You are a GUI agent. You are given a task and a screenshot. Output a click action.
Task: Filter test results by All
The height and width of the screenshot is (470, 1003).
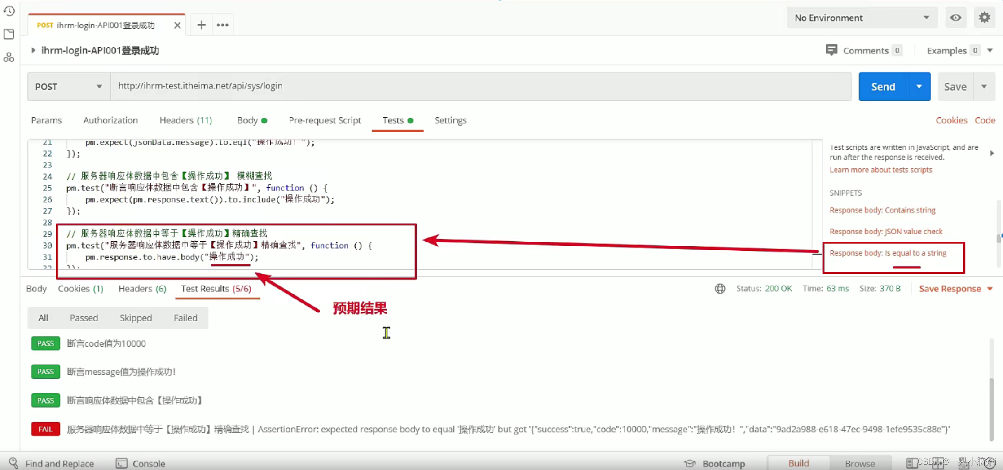(43, 318)
